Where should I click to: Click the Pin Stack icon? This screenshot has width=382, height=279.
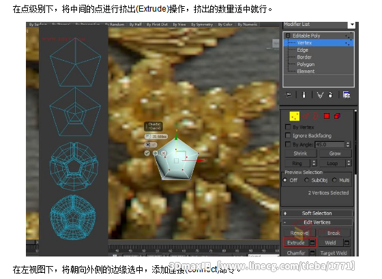(289, 95)
